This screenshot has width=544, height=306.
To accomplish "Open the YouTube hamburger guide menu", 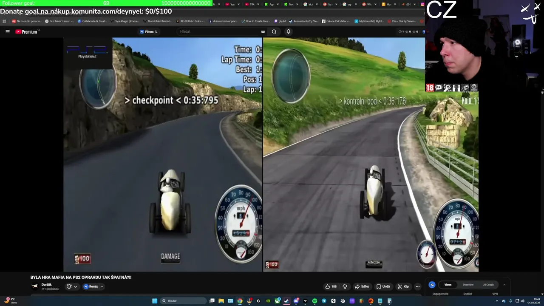I will click(x=7, y=31).
